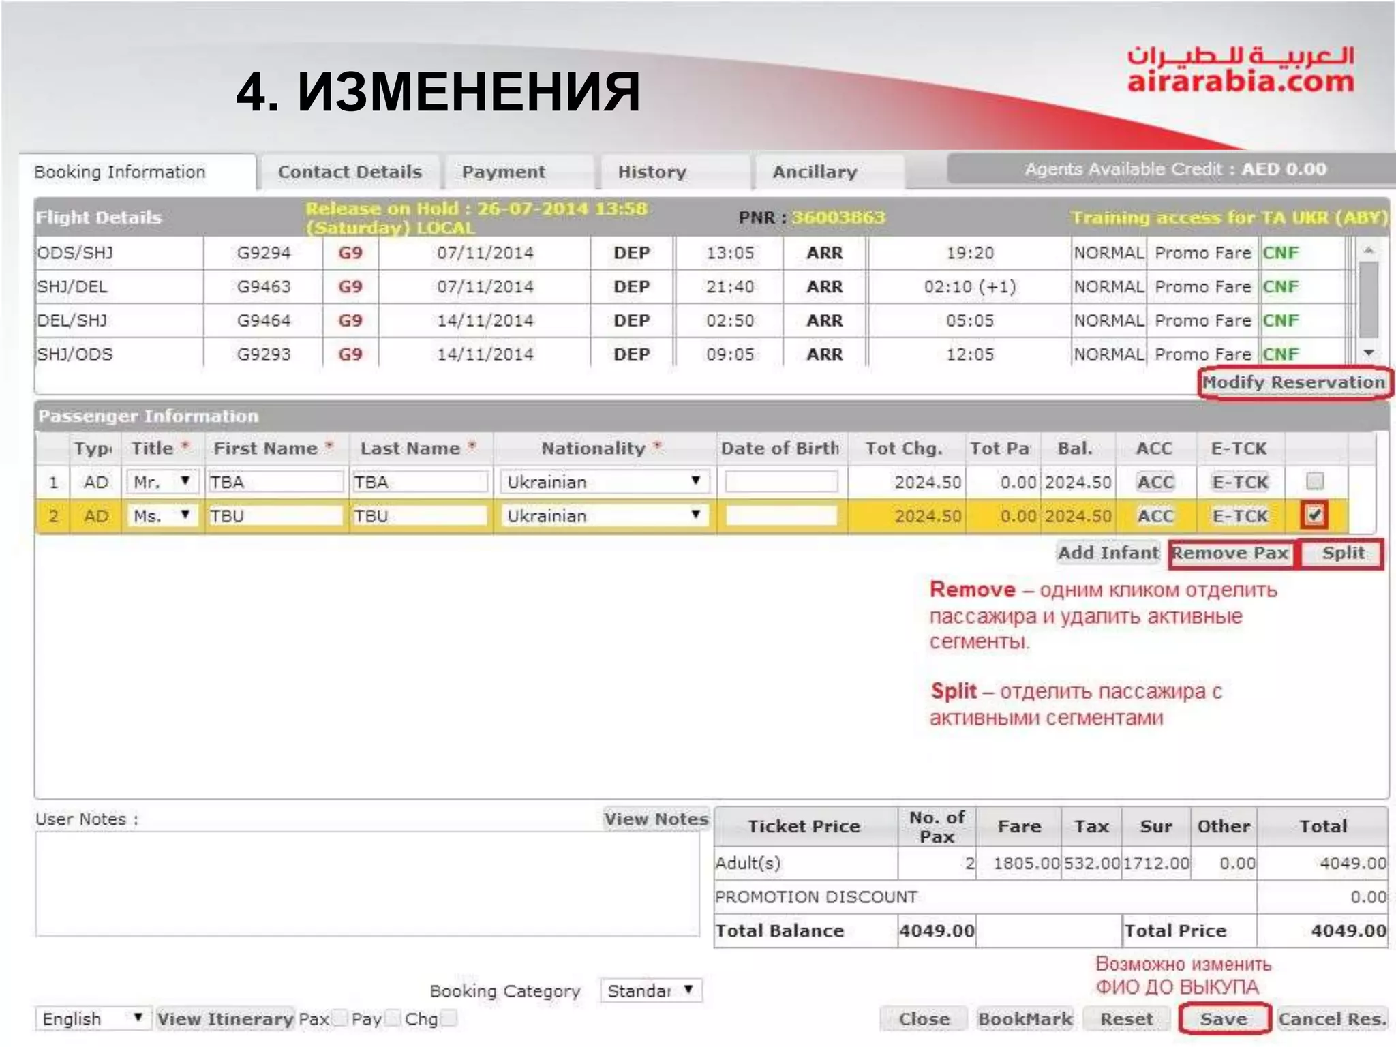Click the flight list scrollbar thumb
The width and height of the screenshot is (1396, 1047).
pyautogui.click(x=1368, y=299)
